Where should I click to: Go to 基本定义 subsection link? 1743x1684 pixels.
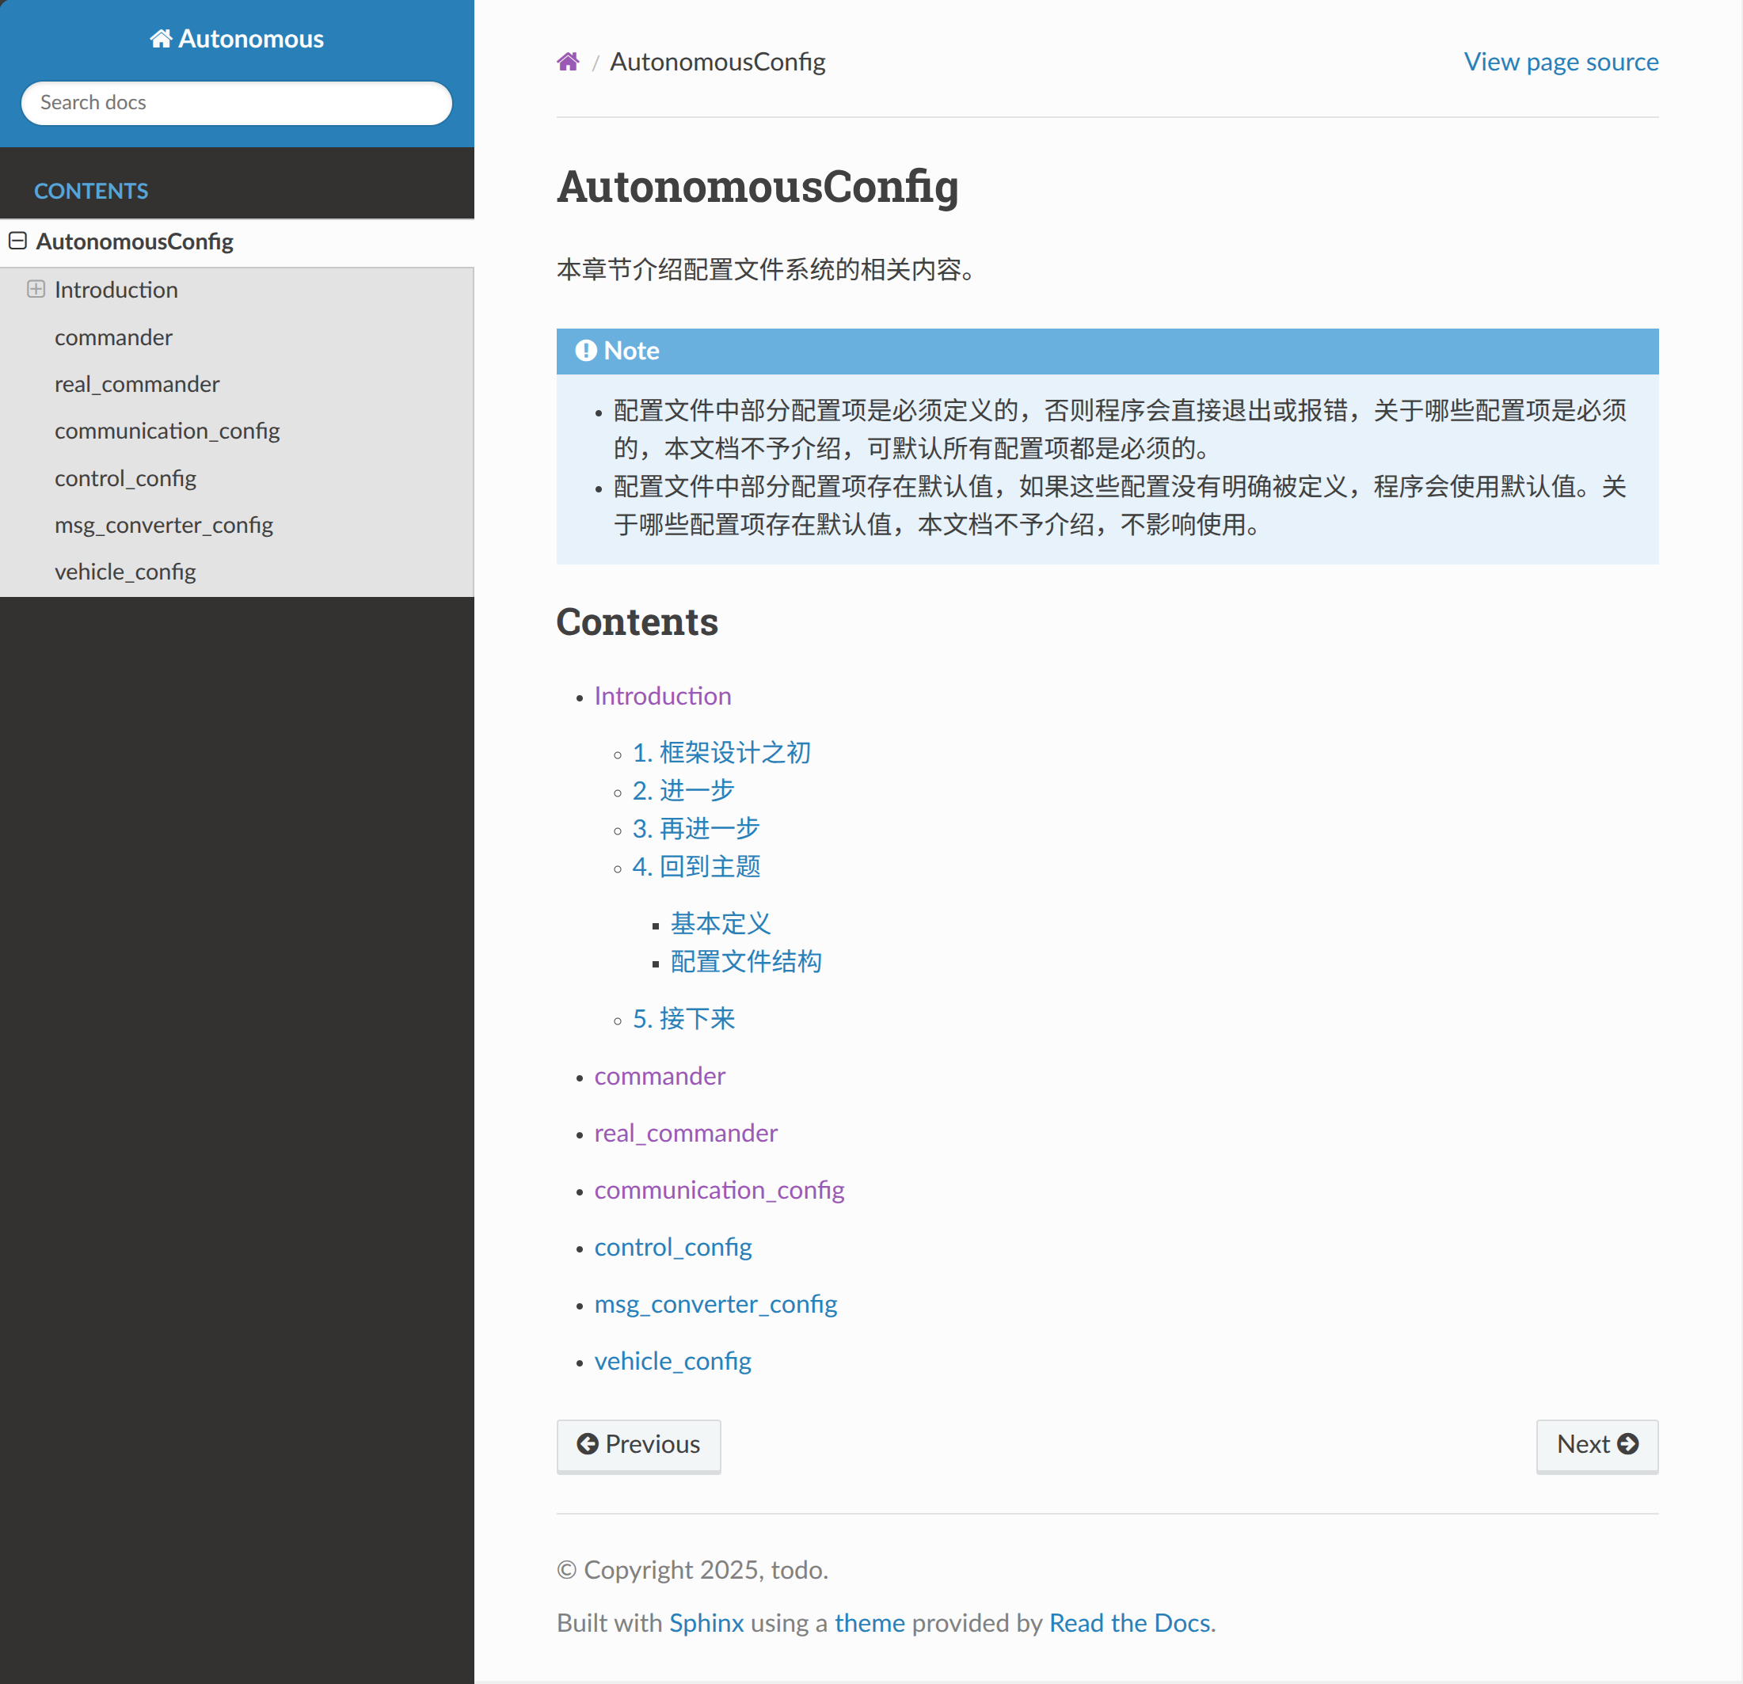point(719,923)
